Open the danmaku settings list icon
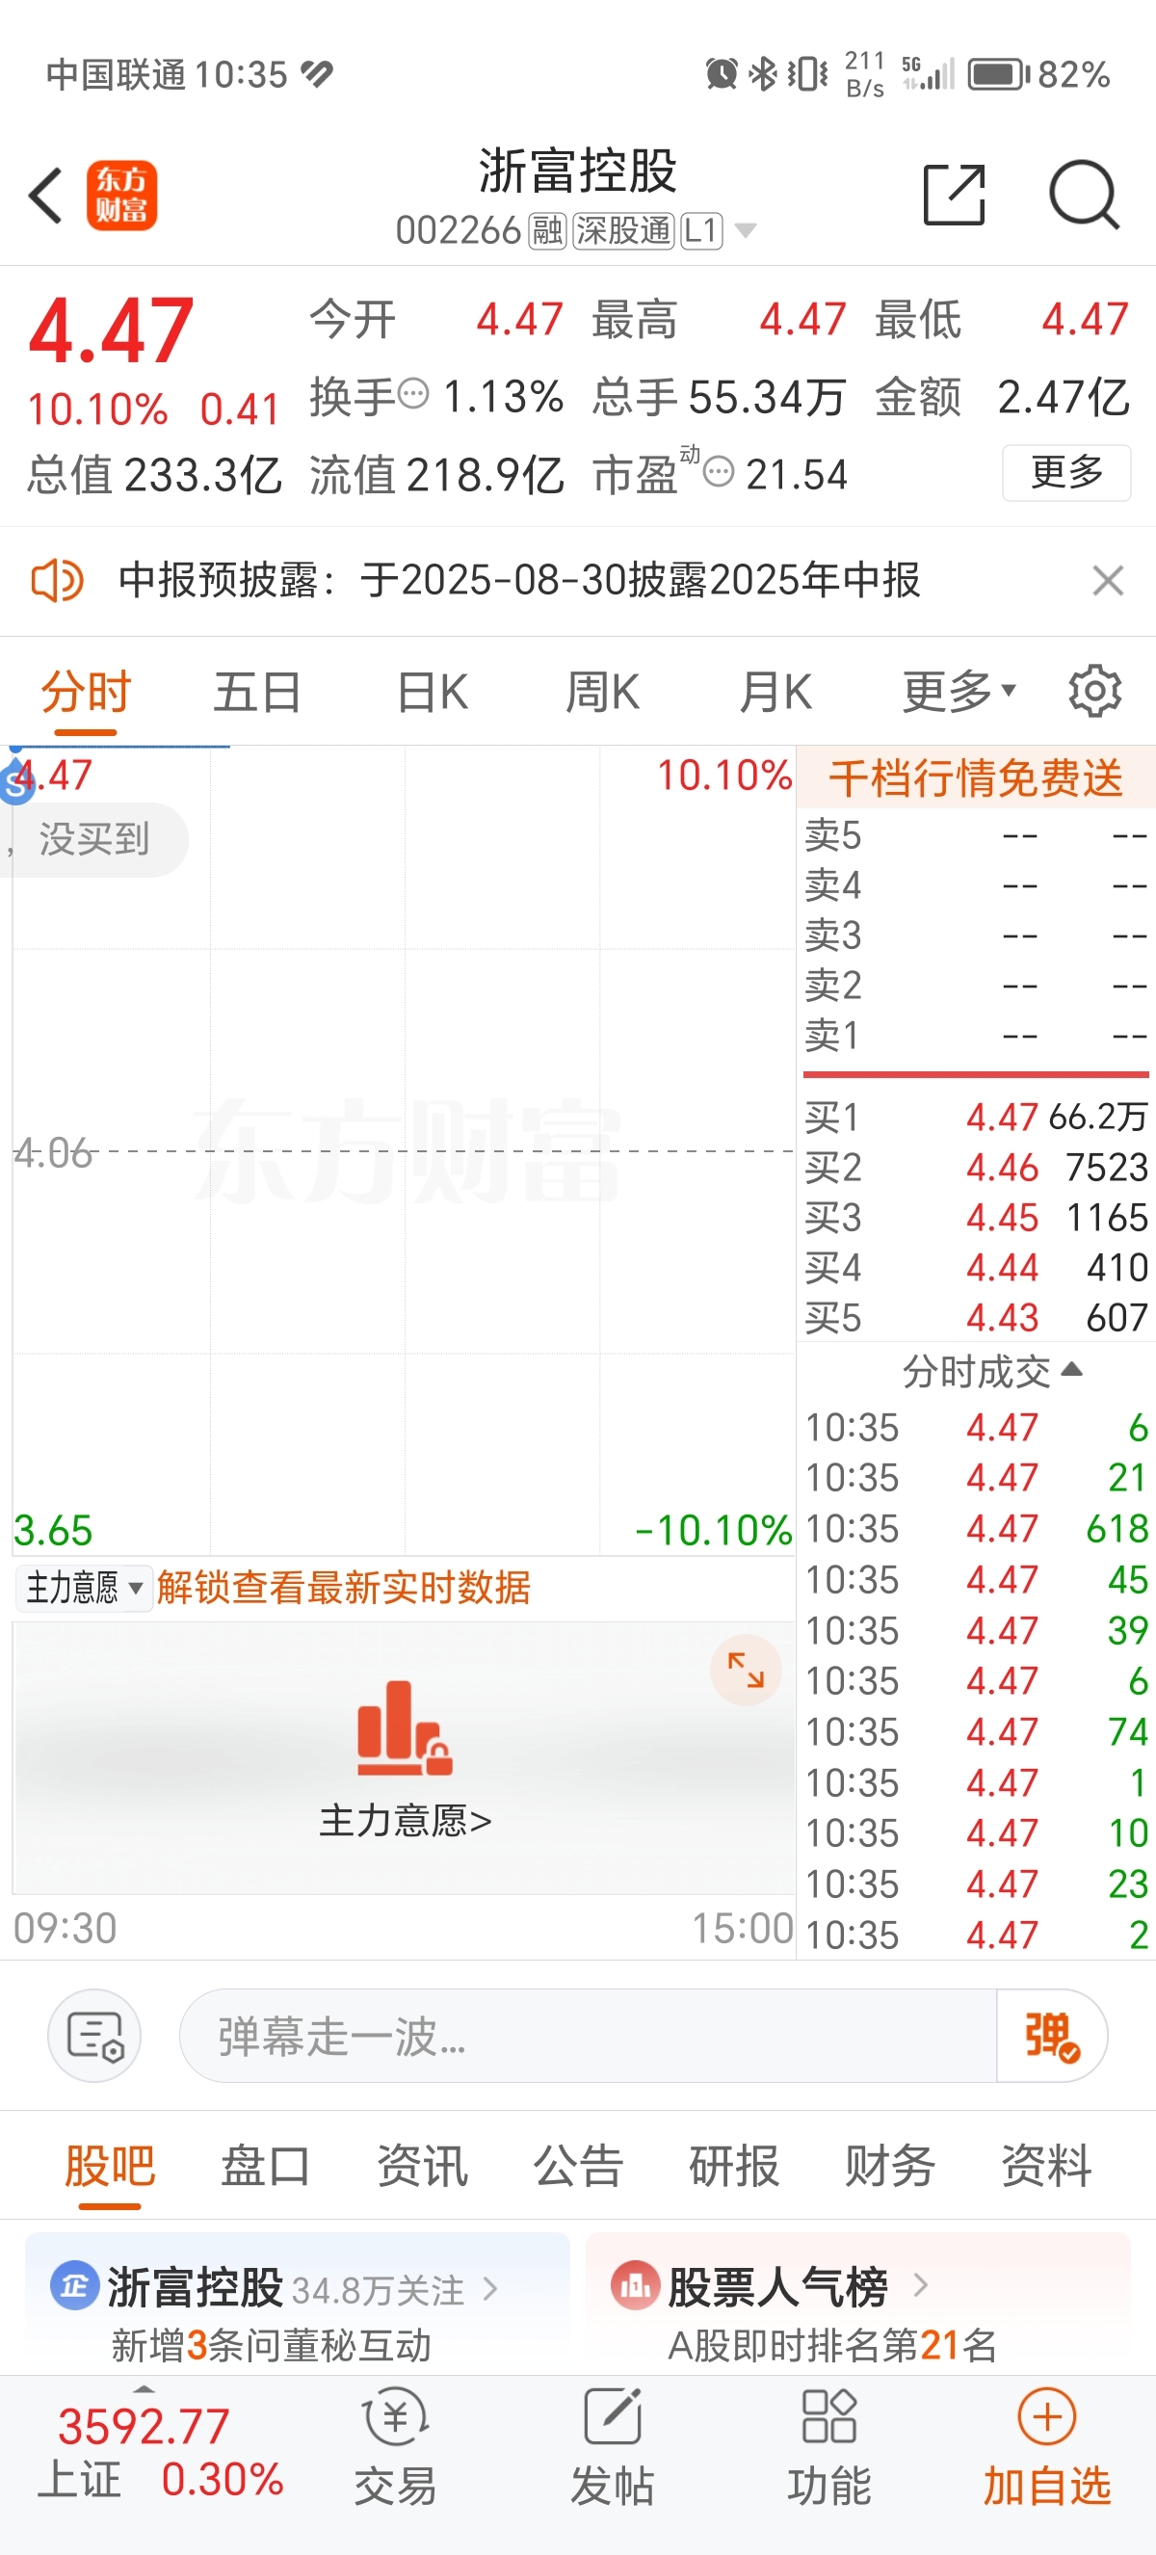The image size is (1156, 2555). pos(94,2036)
